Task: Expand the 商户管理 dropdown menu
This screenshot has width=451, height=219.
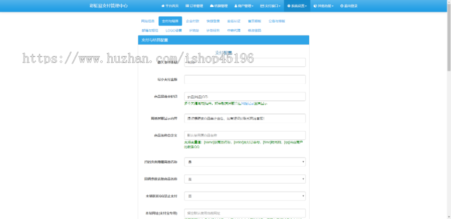Action: 244,5
